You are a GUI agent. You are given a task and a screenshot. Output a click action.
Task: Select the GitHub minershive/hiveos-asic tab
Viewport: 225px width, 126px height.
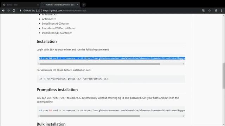60,5
